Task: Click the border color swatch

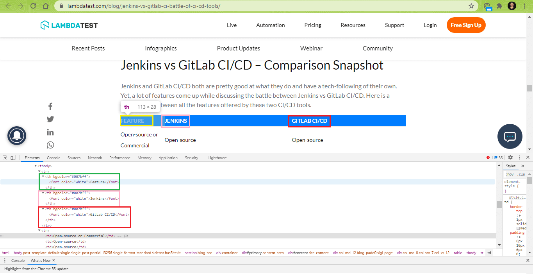Action: click(x=518, y=228)
